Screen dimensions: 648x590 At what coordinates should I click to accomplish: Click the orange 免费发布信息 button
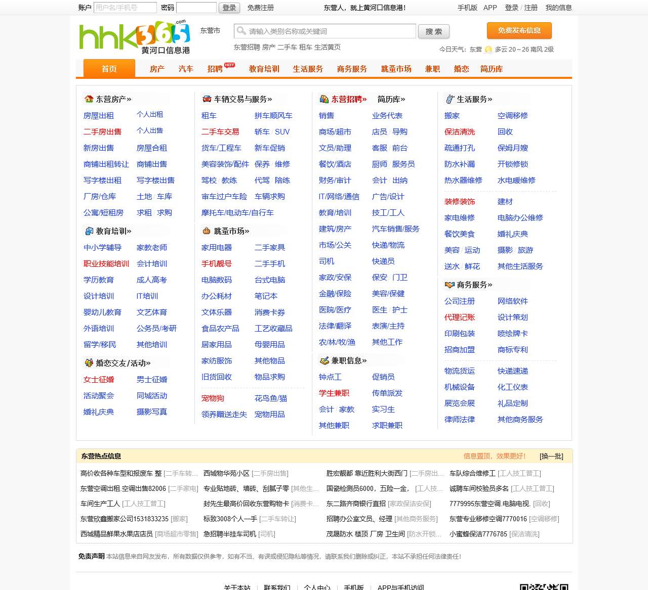pos(519,30)
